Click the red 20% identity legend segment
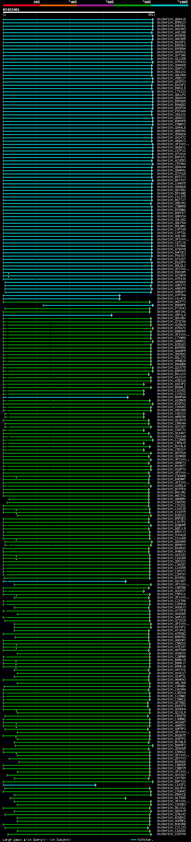 [21, 5]
